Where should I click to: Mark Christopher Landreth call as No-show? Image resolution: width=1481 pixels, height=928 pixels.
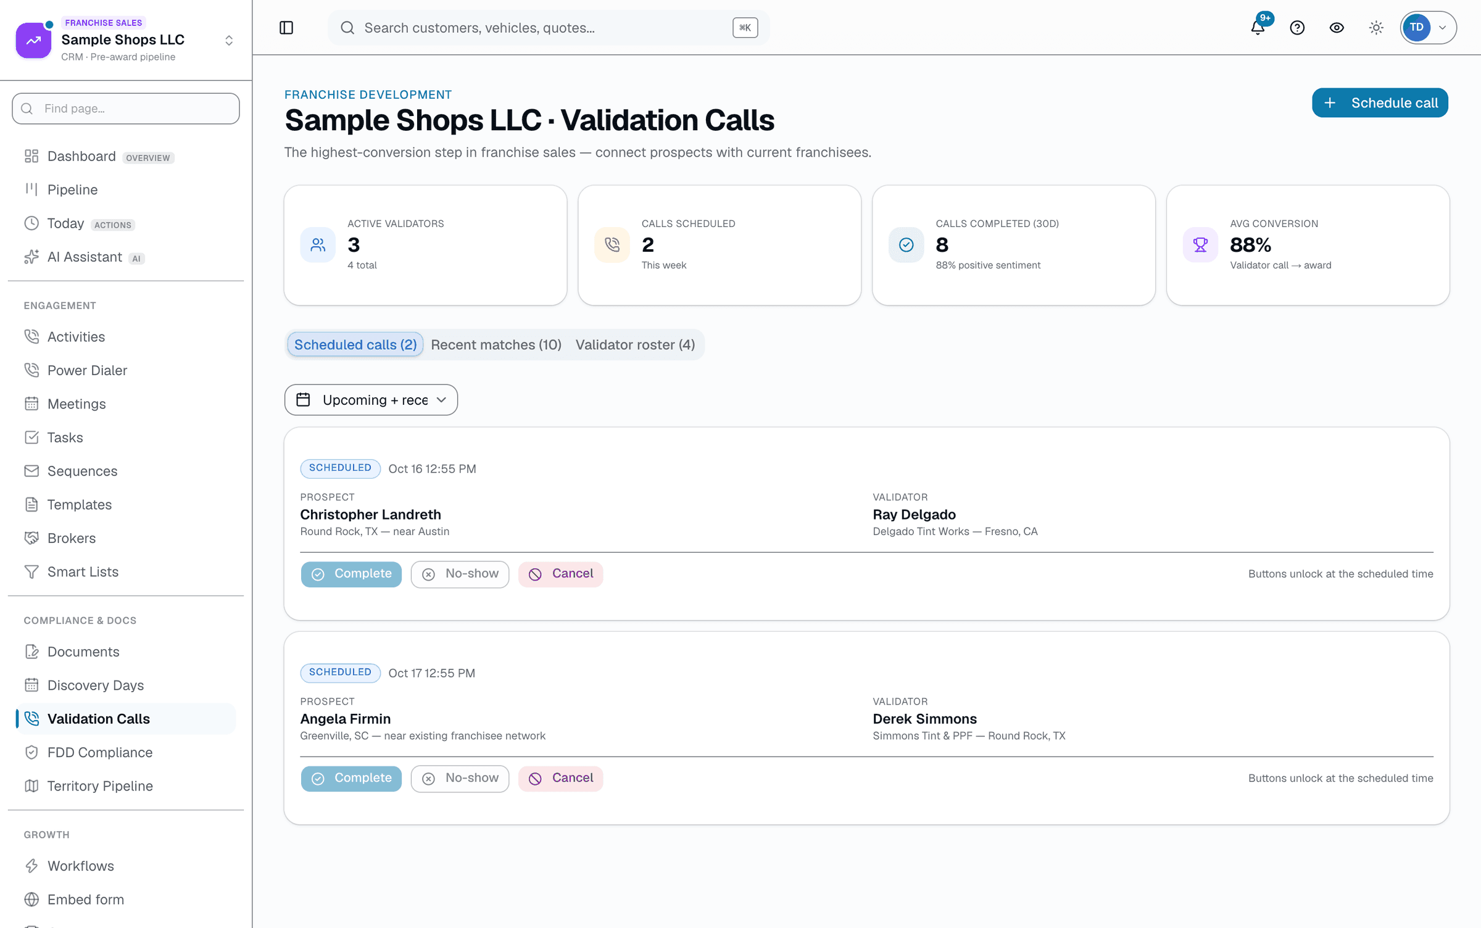click(460, 574)
